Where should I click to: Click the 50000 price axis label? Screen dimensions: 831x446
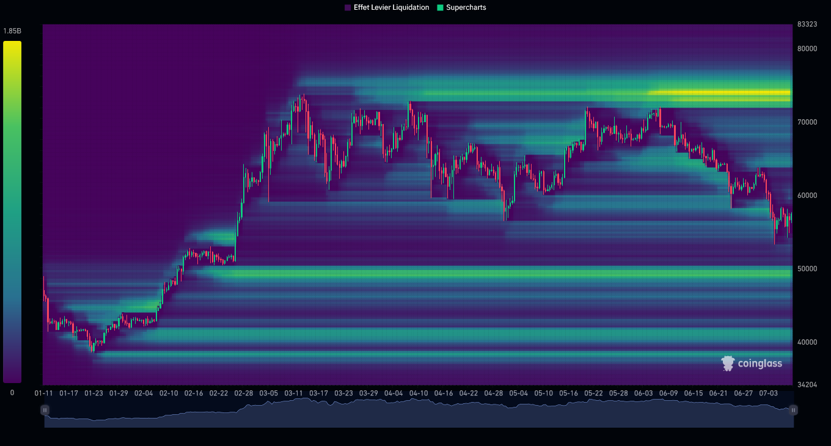[807, 269]
